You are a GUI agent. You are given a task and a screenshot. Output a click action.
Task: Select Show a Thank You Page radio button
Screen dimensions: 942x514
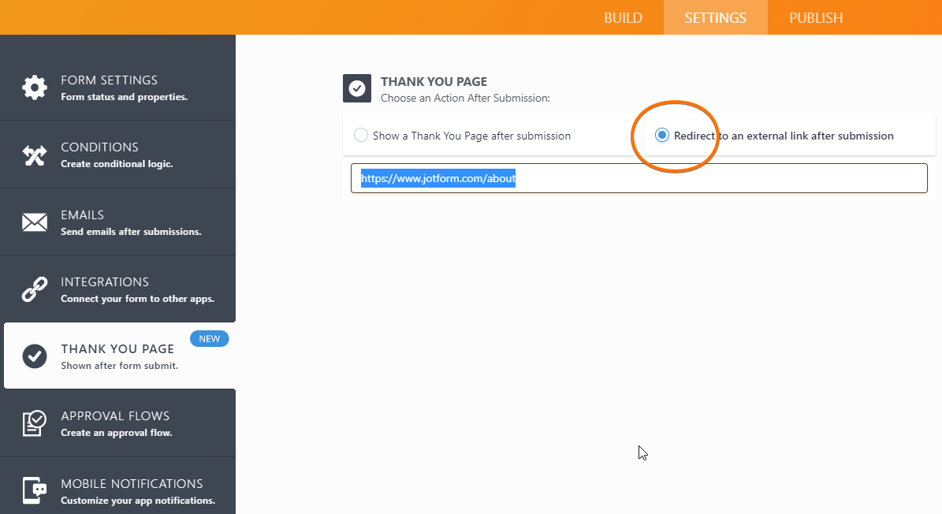click(x=361, y=136)
